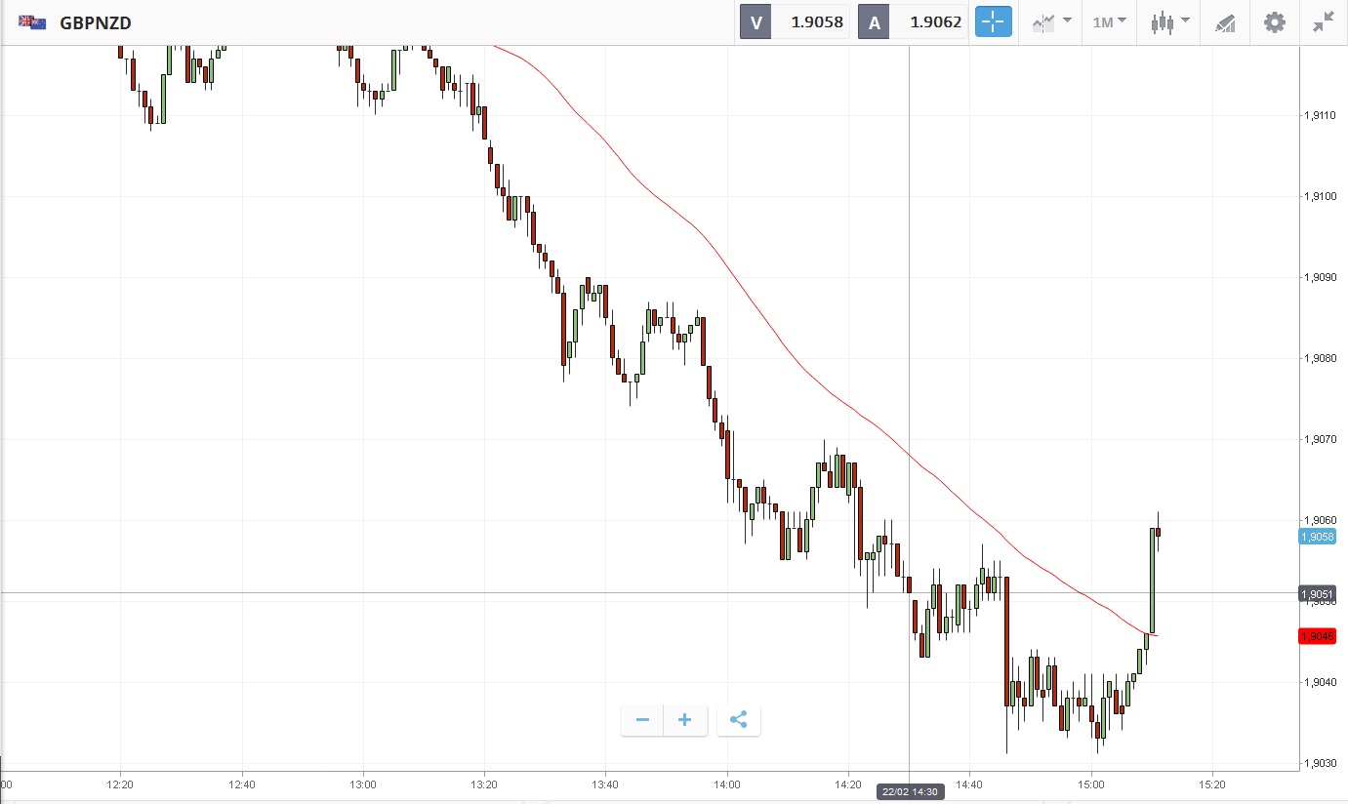Toggle the crosshair cursor button
Image resolution: width=1348 pixels, height=804 pixels.
pyautogui.click(x=993, y=21)
